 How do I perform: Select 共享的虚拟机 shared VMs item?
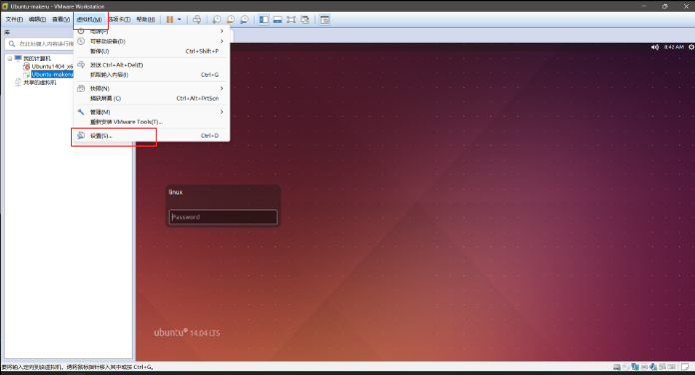tap(40, 83)
